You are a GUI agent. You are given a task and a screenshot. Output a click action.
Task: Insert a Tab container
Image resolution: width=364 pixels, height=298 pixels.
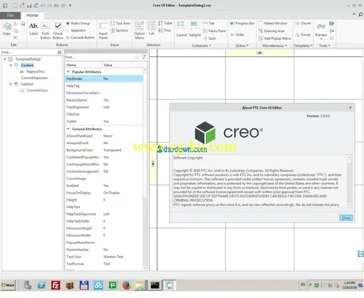coord(209,23)
